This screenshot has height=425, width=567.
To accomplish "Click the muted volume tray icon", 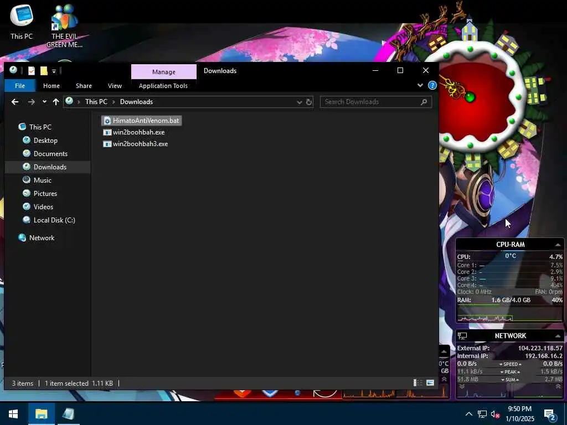I will [x=495, y=414].
